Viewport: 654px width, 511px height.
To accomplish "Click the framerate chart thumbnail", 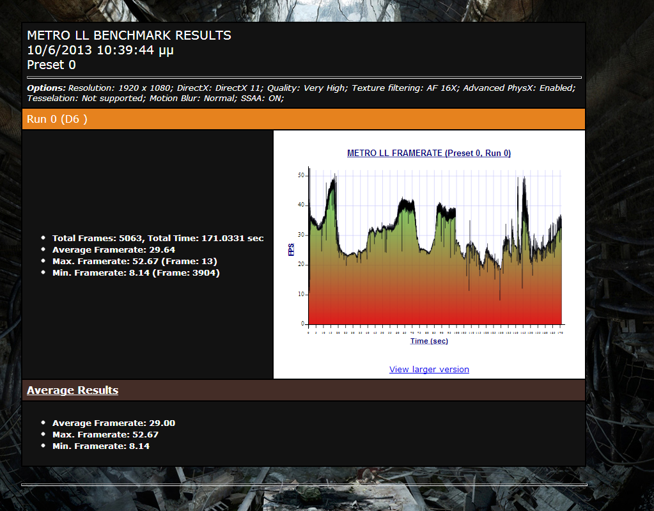I will 429,246.
